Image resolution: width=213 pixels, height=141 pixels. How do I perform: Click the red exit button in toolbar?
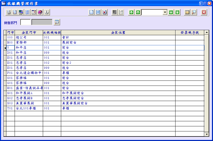pos(204,12)
